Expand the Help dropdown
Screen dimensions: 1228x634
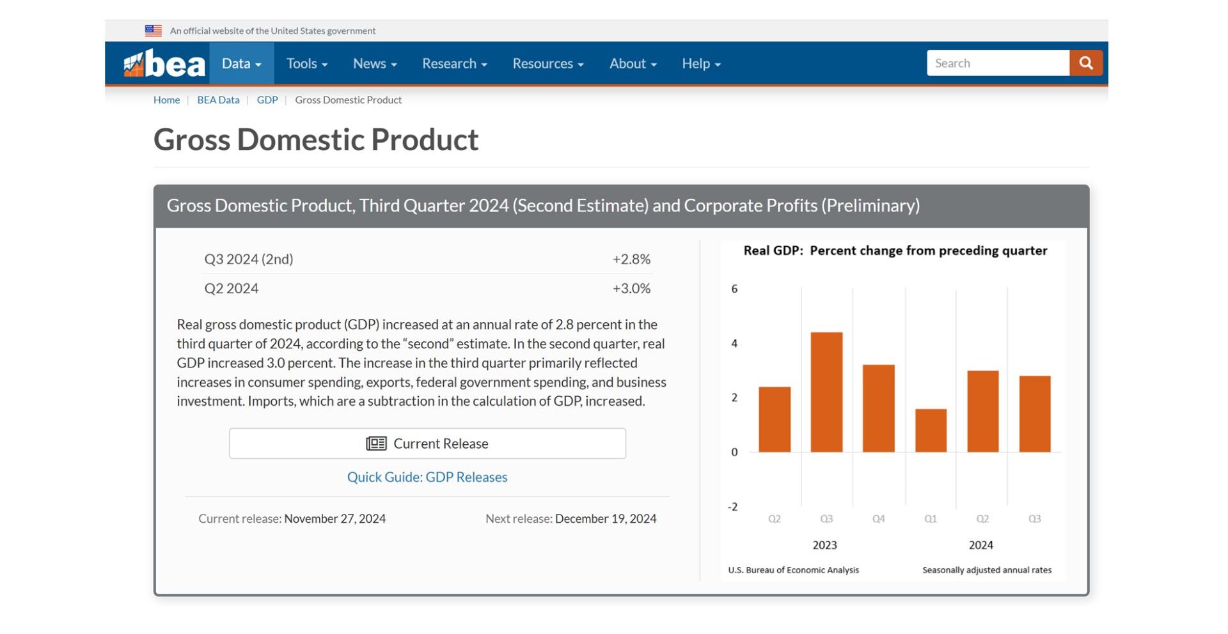coord(701,64)
